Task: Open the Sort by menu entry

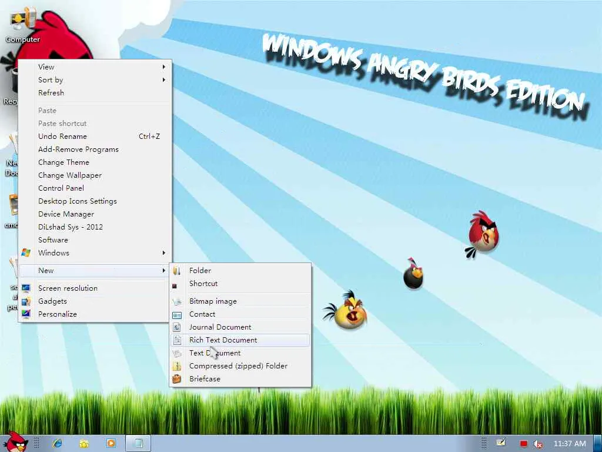Action: coord(95,80)
